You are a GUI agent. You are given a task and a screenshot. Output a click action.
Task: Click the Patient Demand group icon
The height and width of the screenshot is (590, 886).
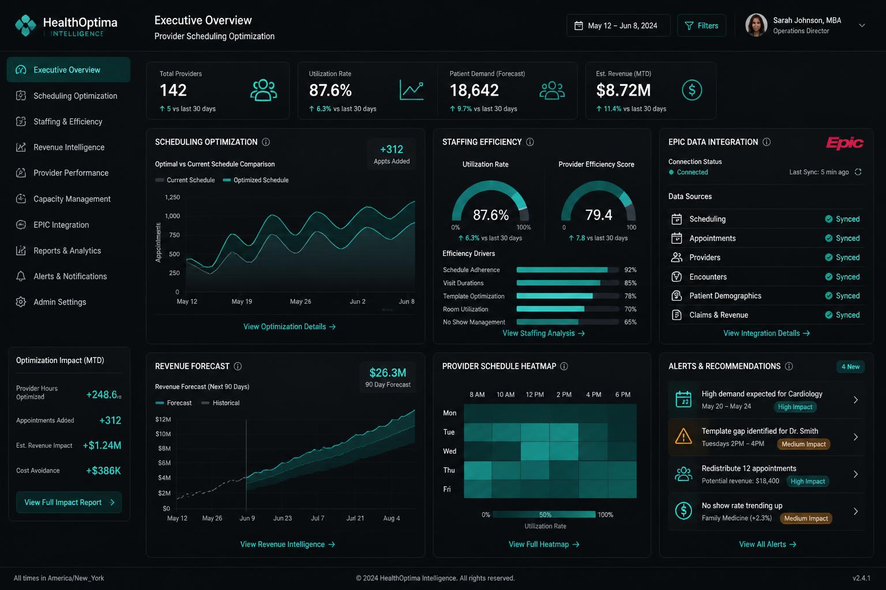coord(552,90)
